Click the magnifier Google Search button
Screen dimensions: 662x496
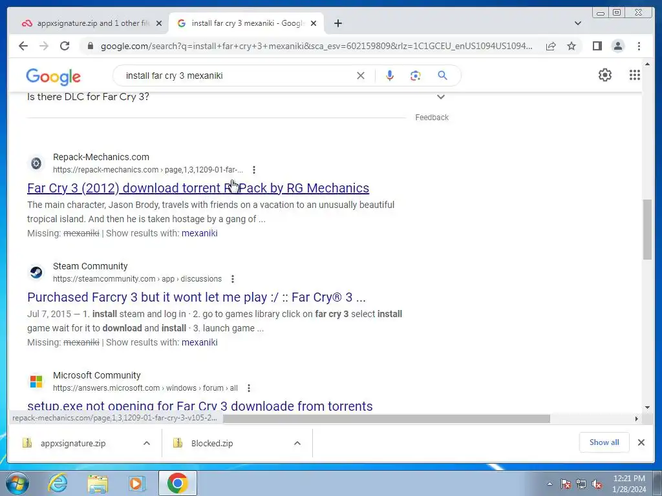pos(442,76)
